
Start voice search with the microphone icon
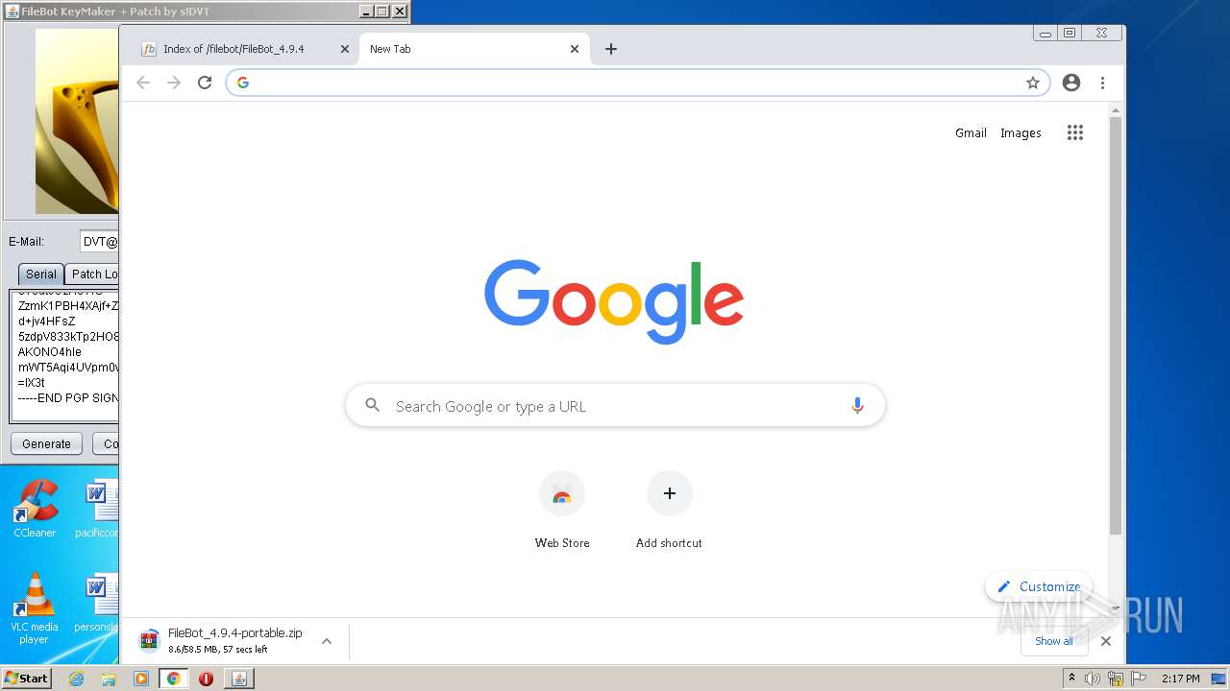tap(857, 406)
